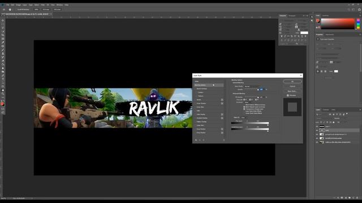Open the Blend If dropdown
The image size is (362, 203).
point(244,118)
